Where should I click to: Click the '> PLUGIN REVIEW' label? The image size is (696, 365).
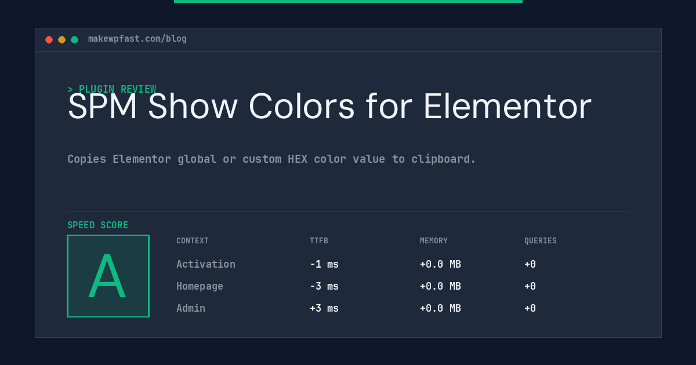point(112,89)
